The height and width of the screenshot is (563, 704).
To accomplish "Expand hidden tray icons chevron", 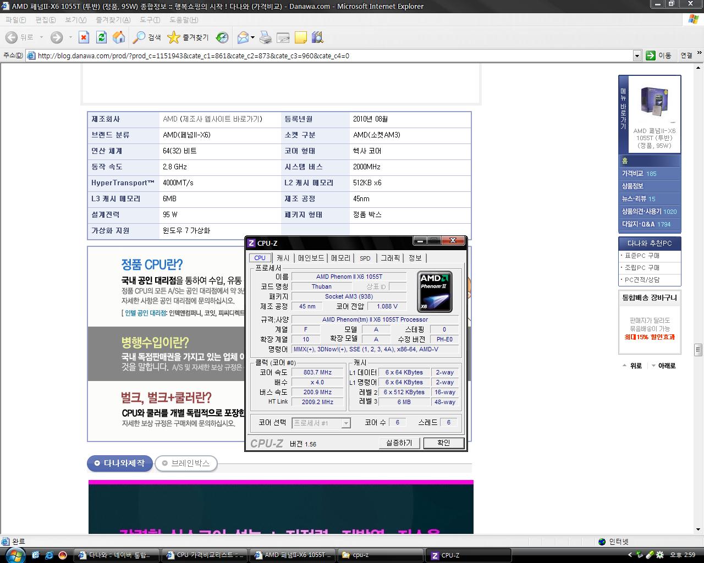I will coord(629,555).
